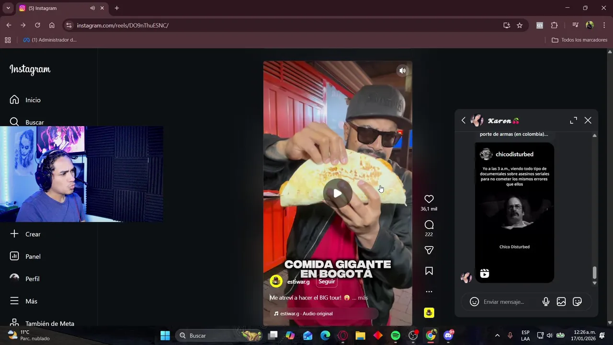This screenshot has width=613, height=345.
Task: Click estiwar.g avatar on the reel
Action: click(276, 281)
